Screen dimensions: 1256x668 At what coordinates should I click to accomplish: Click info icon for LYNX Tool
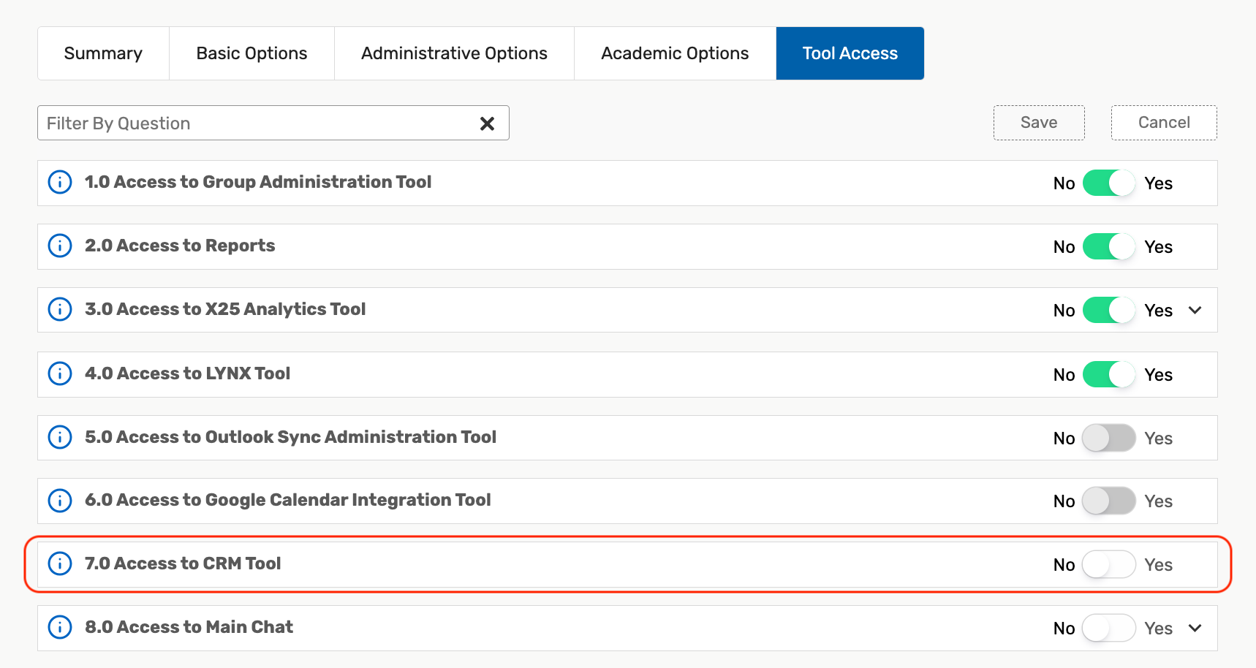coord(60,373)
